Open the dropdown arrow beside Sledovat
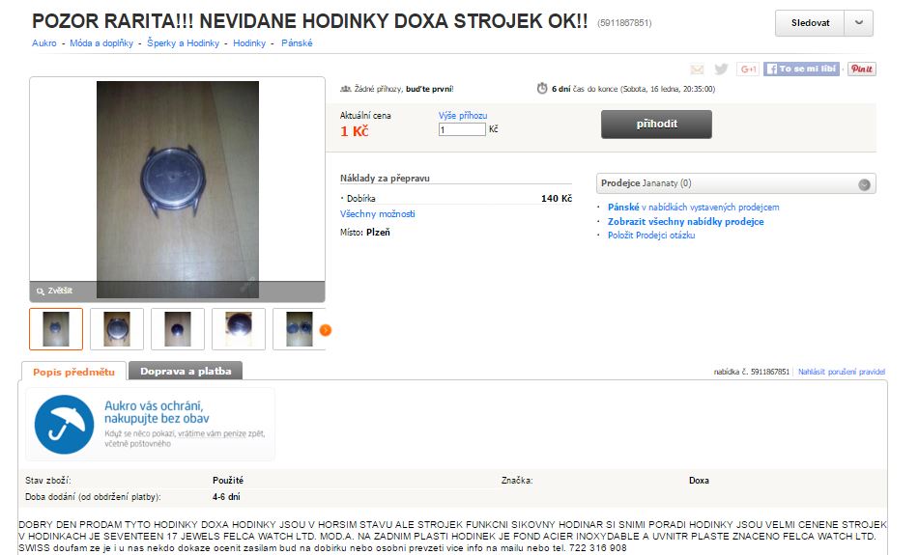The height and width of the screenshot is (555, 919). point(859,23)
